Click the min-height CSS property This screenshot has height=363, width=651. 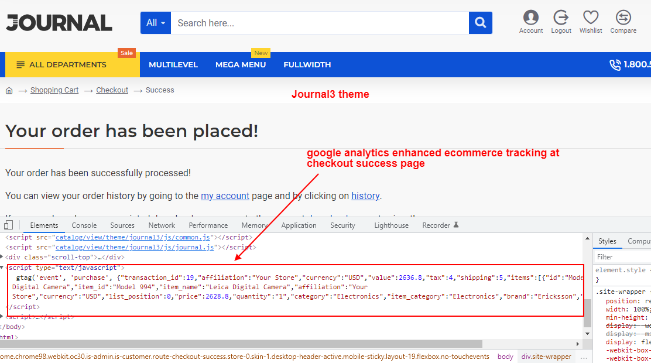click(626, 317)
